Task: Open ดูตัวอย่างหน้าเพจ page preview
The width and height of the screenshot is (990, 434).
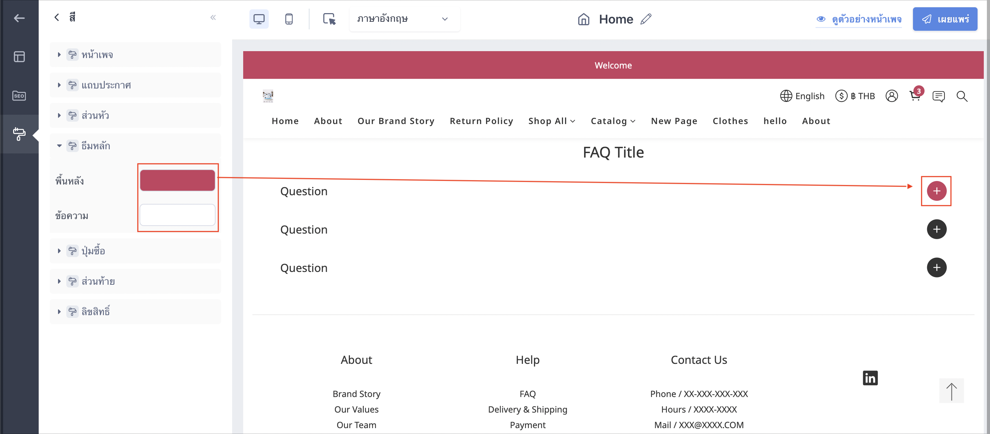Action: point(858,19)
